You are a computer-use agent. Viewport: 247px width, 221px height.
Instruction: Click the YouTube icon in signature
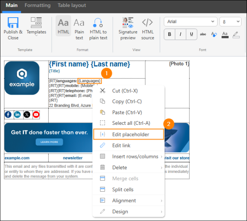[x=36, y=115]
